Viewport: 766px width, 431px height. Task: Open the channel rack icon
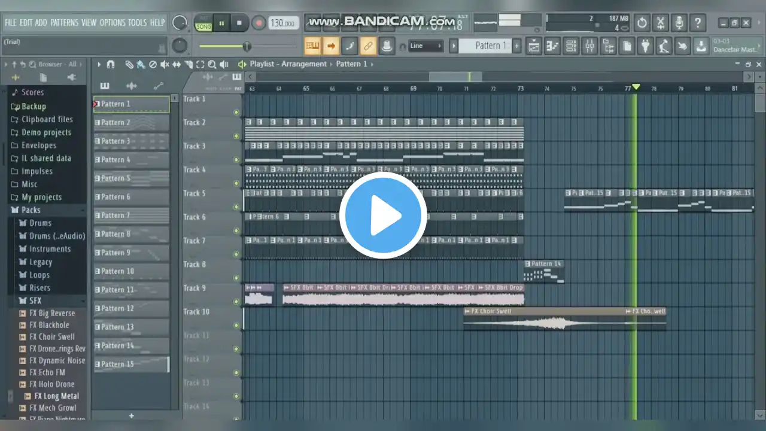(571, 45)
